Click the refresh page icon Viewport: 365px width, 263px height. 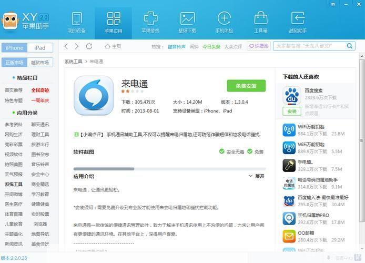89,46
